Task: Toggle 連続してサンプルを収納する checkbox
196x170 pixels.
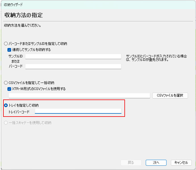Action: coord(10,49)
